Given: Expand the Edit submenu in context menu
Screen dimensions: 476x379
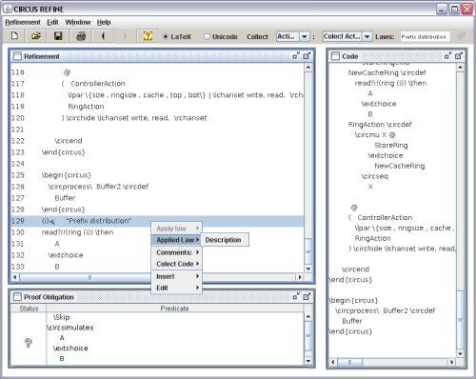Looking at the screenshot, I should click(176, 288).
